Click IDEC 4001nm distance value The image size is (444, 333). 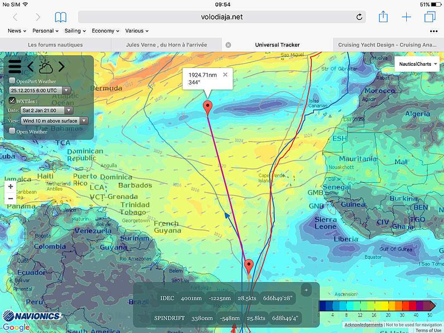pos(191,298)
